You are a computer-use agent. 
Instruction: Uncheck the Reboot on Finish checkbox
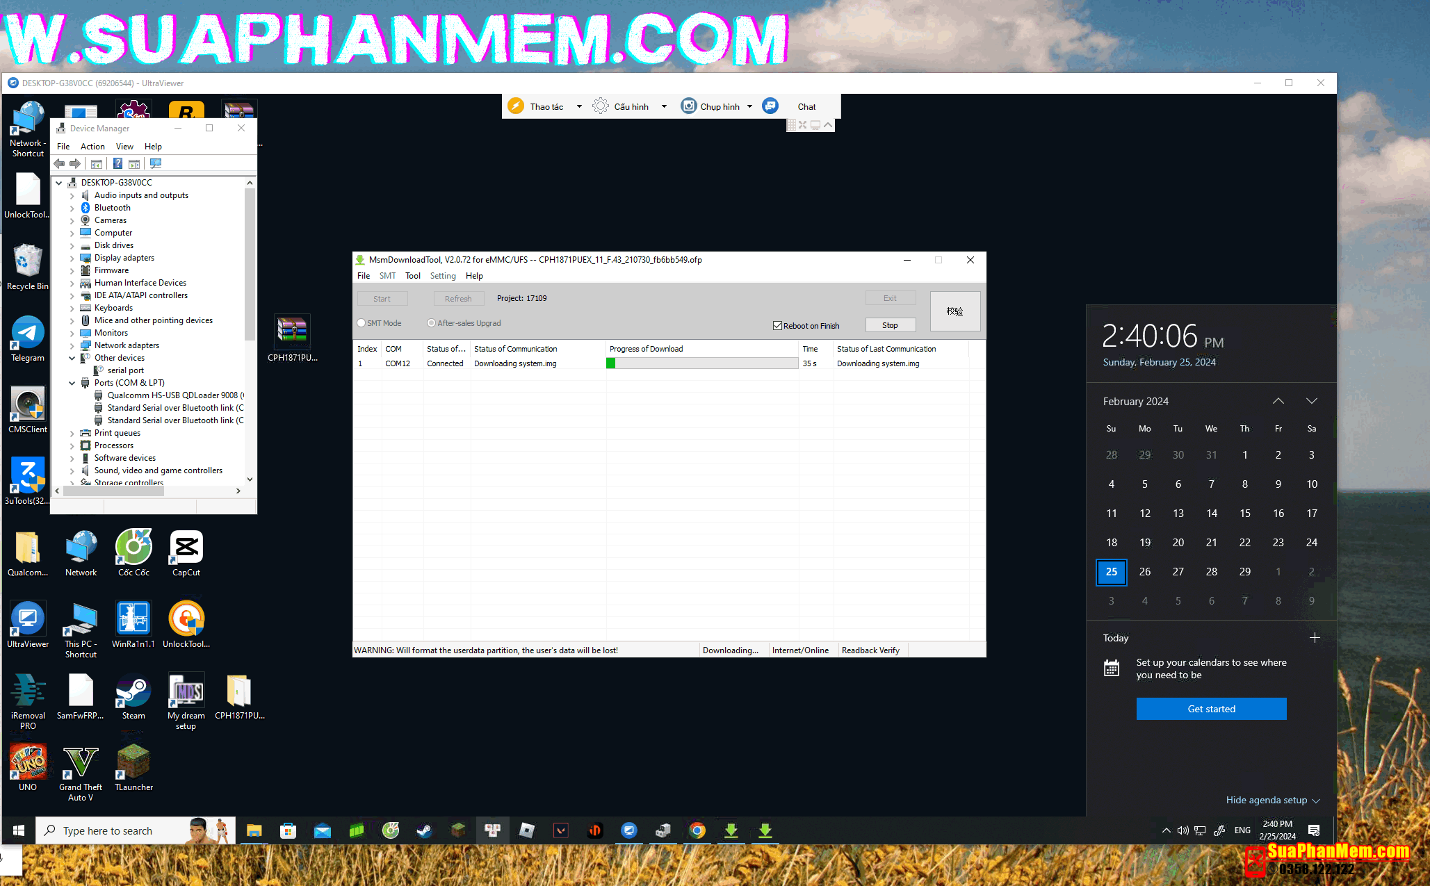tap(777, 326)
